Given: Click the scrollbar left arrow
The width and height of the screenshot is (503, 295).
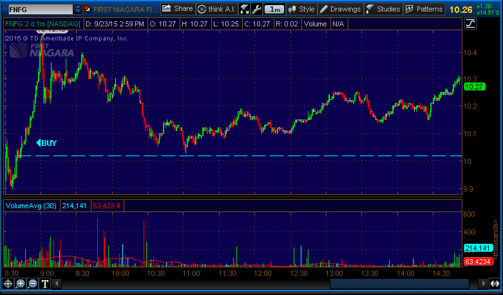Looking at the screenshot, I should coord(57,283).
